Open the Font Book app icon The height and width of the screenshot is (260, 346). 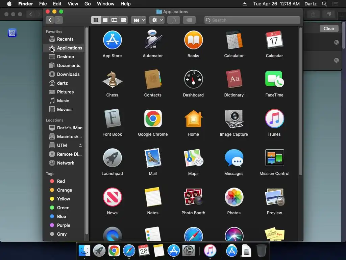click(112, 118)
